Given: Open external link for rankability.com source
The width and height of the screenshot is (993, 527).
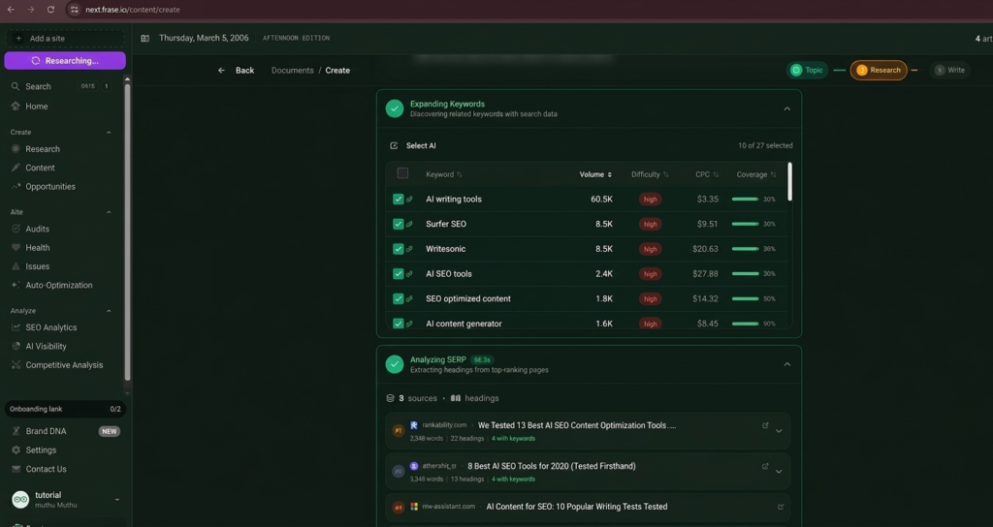Looking at the screenshot, I should [x=765, y=425].
